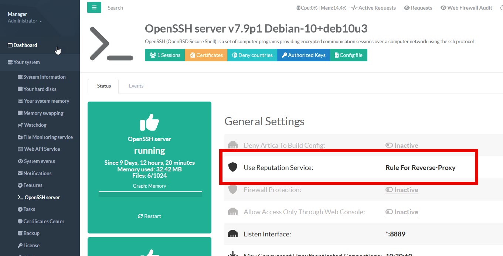This screenshot has width=503, height=256.
Task: Click the License key icon
Action: tap(20, 245)
